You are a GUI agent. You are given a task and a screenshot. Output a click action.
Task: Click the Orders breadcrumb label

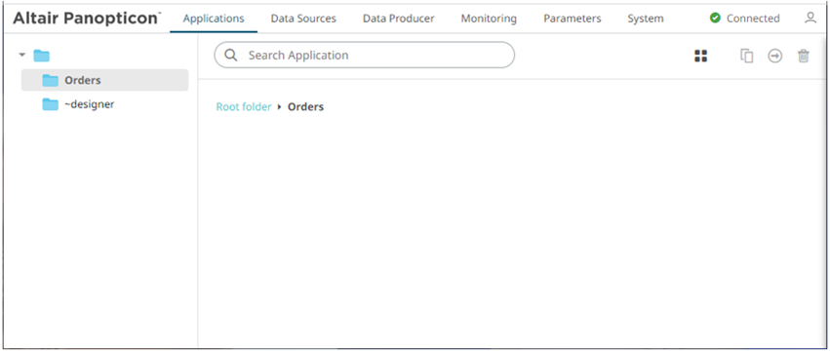(x=305, y=107)
